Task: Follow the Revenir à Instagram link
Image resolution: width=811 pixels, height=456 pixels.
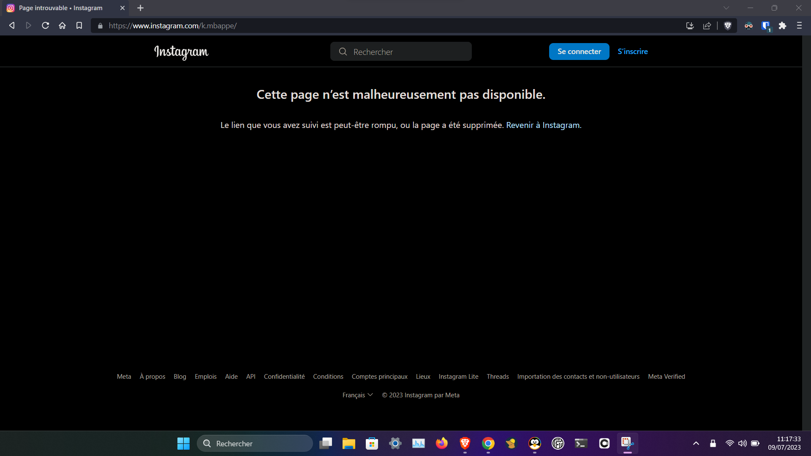Action: 543,125
